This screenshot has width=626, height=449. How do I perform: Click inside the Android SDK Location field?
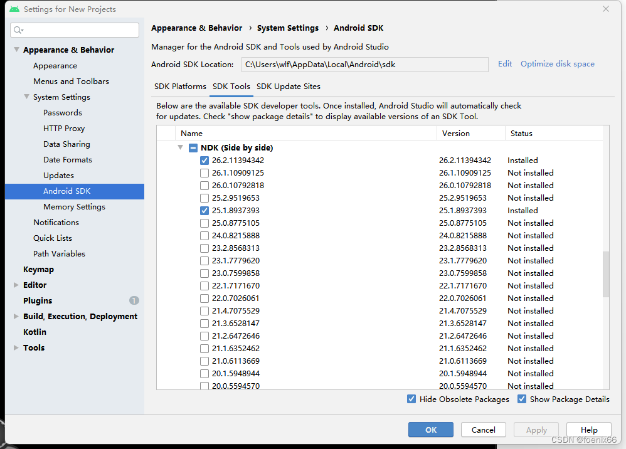coord(364,64)
